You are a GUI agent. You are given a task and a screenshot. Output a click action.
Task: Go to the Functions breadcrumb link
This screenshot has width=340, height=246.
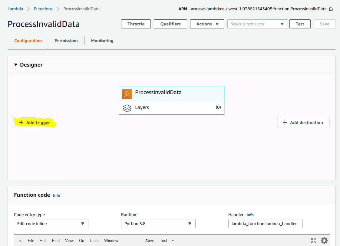(x=43, y=9)
